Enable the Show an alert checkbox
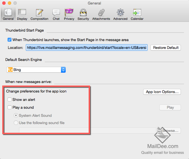 click(x=10, y=99)
